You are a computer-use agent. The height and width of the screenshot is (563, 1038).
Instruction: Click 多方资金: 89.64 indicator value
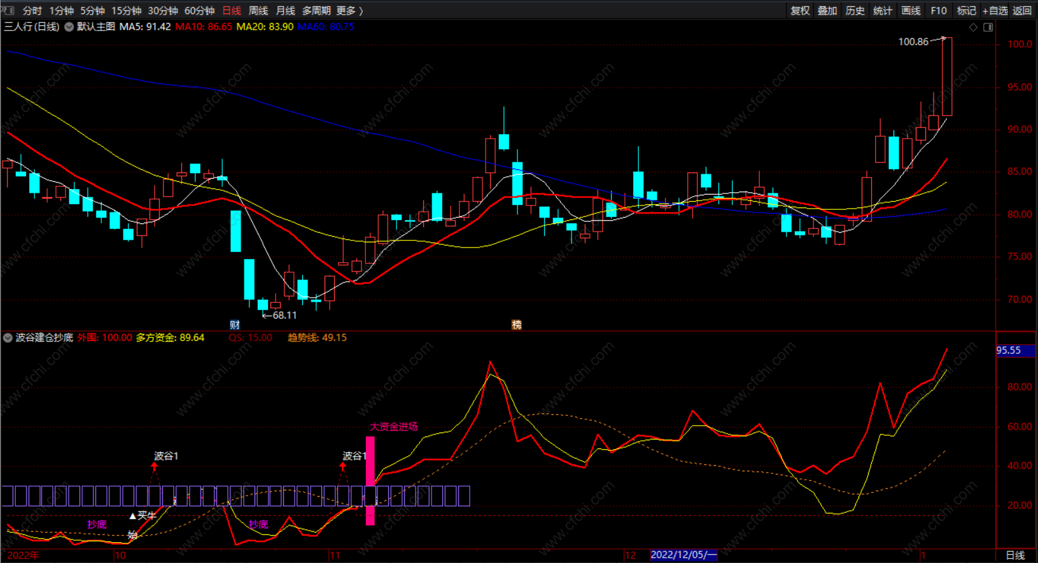[170, 338]
